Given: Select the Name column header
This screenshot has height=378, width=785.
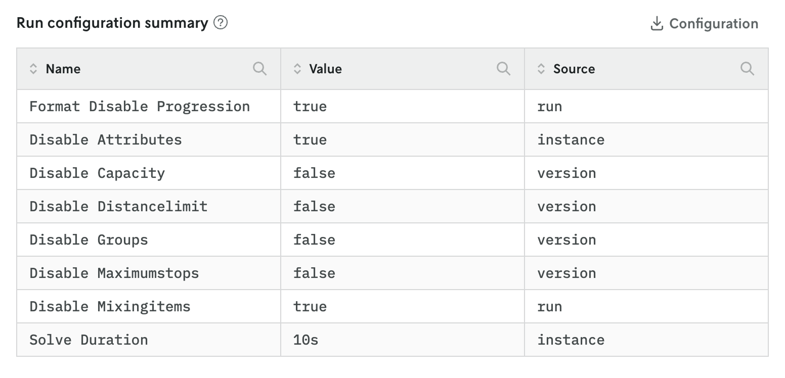Looking at the screenshot, I should [63, 69].
